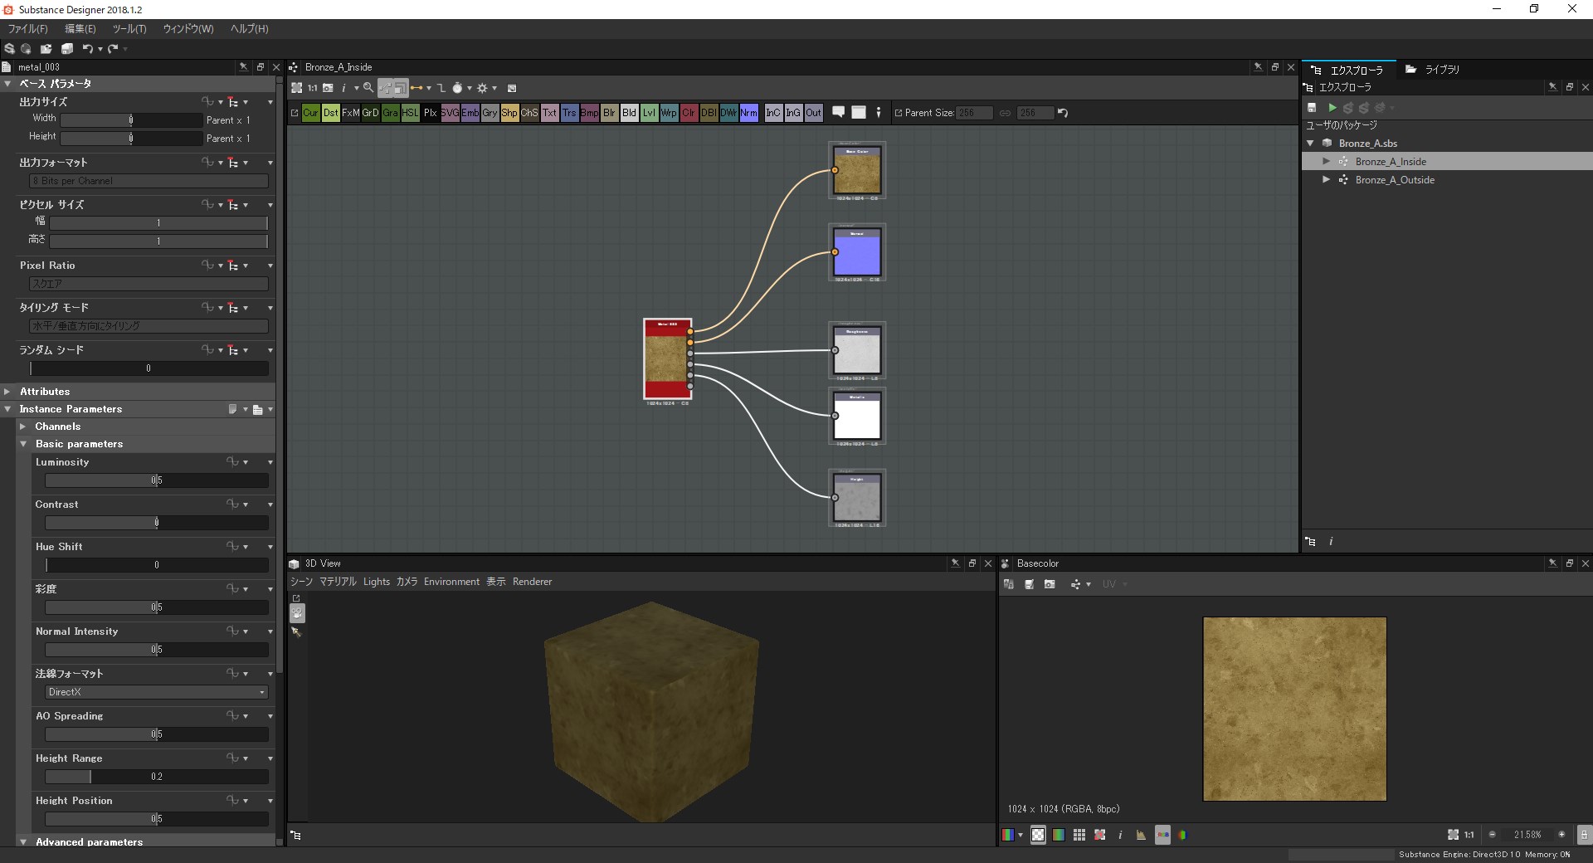Screen dimensions: 1593x863
Task: Expand the Bronze_A_Outside graph tree item
Action: coord(1326,180)
